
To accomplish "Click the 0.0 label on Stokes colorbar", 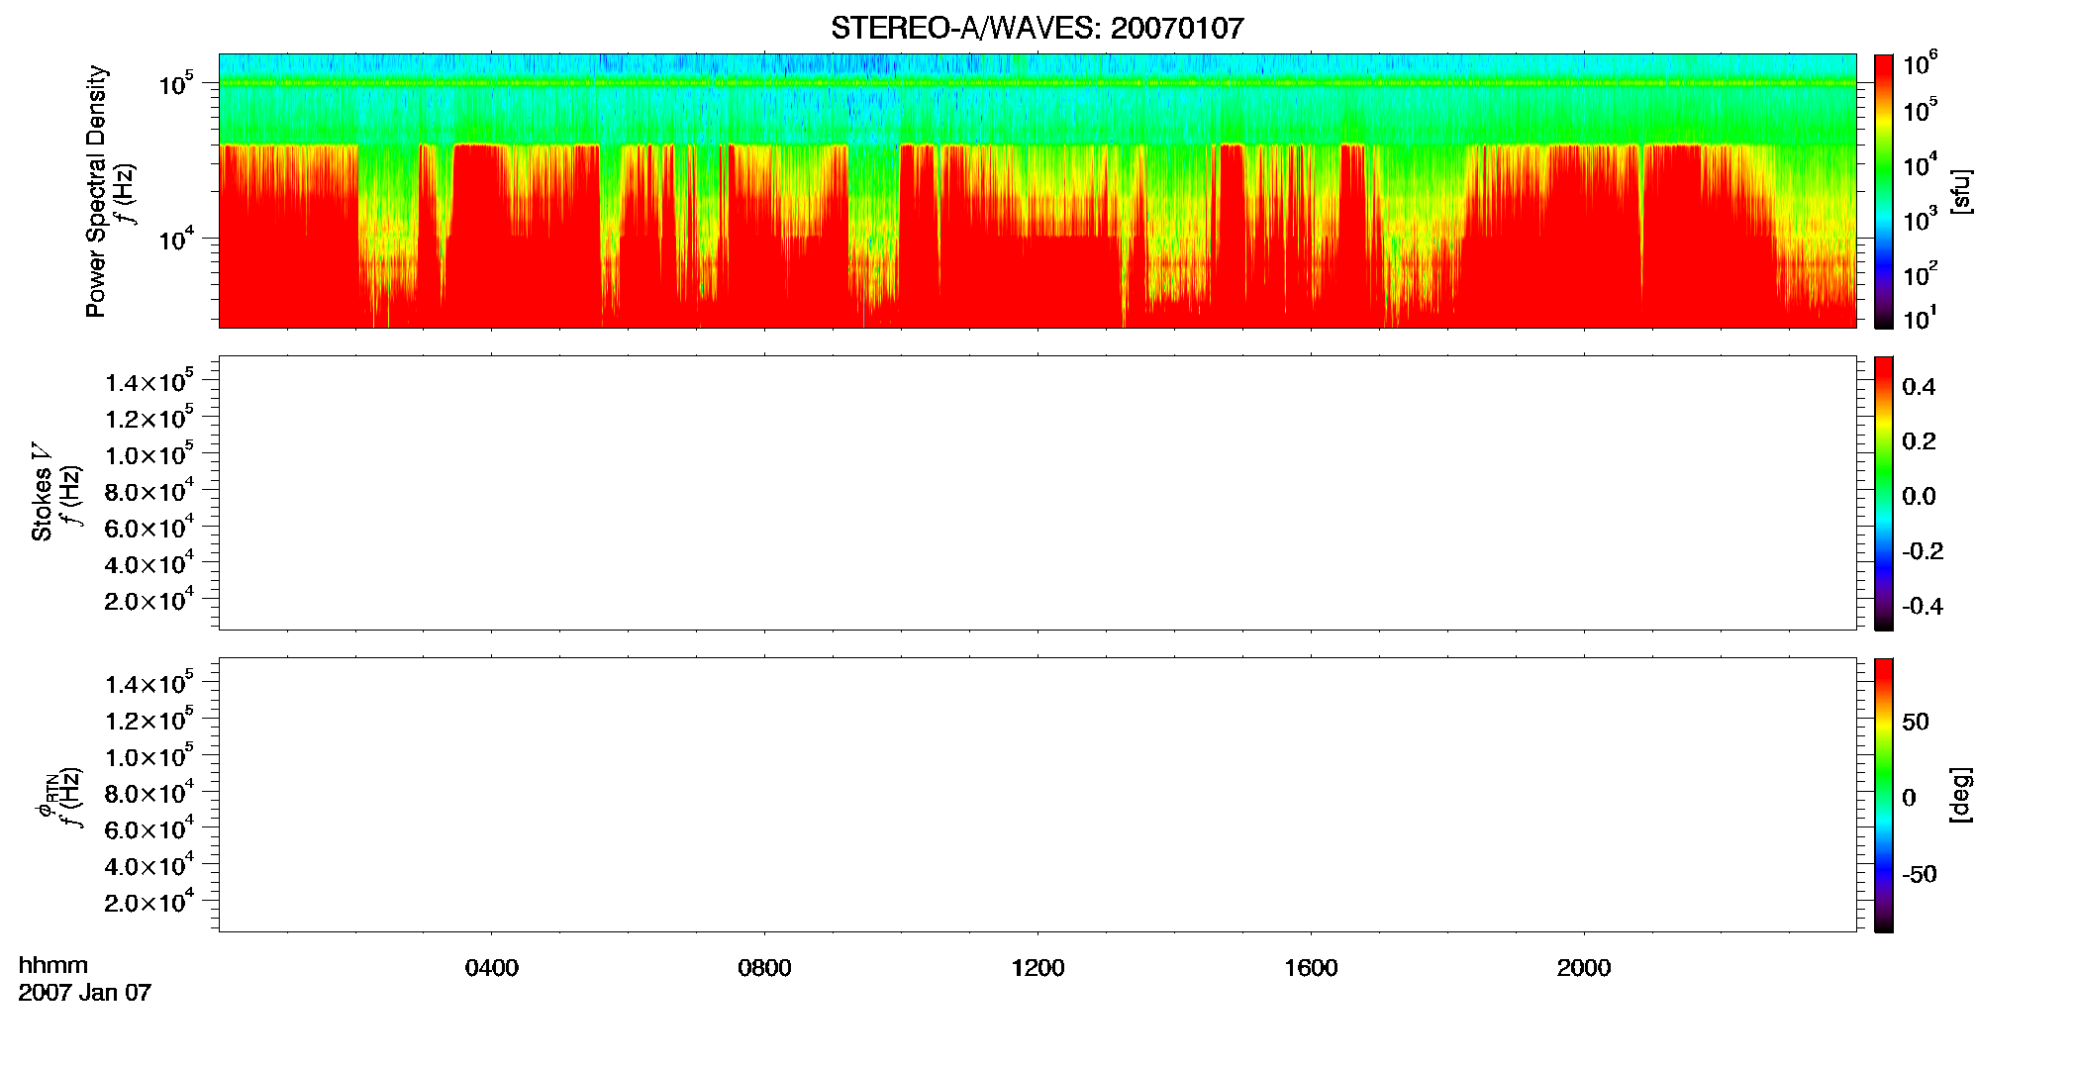I will click(1919, 496).
